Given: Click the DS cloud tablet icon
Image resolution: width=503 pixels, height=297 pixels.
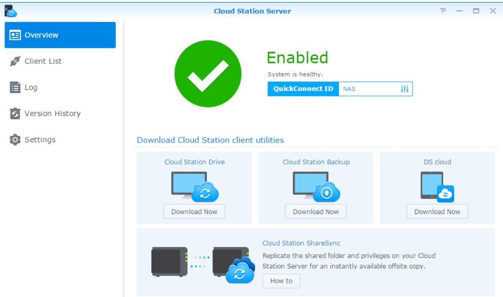Looking at the screenshot, I should (438, 187).
